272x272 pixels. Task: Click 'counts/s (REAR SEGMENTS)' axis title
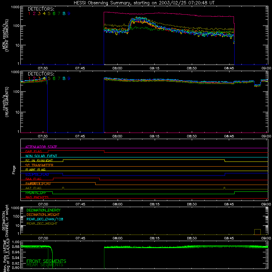[5, 102]
